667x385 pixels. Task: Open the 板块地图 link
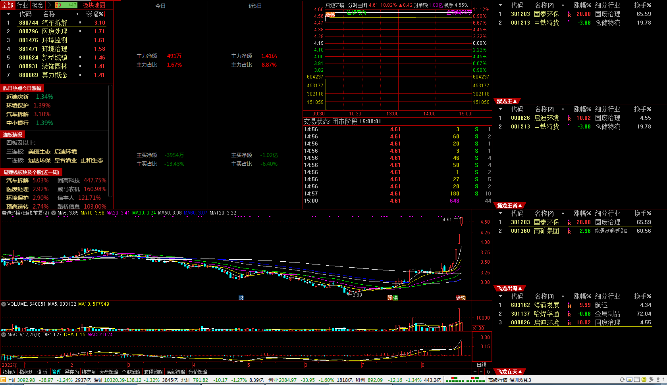[x=94, y=5]
